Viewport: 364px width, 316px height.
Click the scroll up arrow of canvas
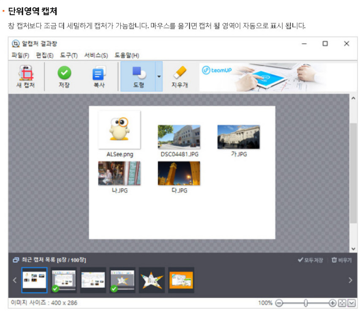pos(353,98)
